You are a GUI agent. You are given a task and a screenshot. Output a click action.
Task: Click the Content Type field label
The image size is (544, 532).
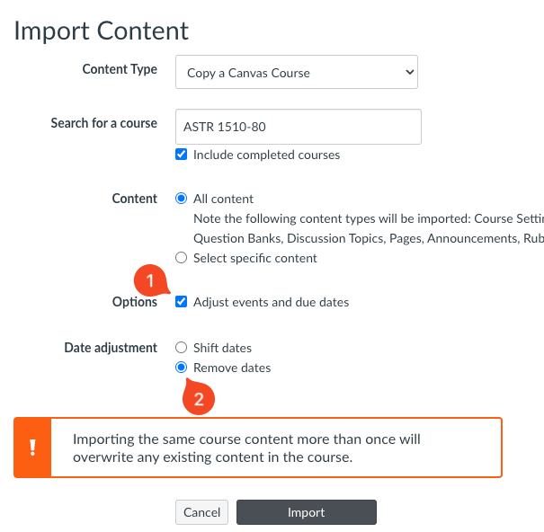(x=120, y=69)
